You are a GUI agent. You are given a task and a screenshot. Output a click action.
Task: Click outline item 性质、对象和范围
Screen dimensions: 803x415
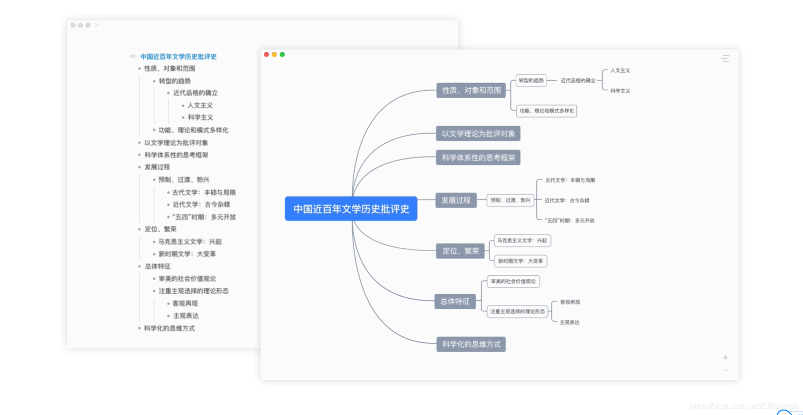pyautogui.click(x=170, y=68)
